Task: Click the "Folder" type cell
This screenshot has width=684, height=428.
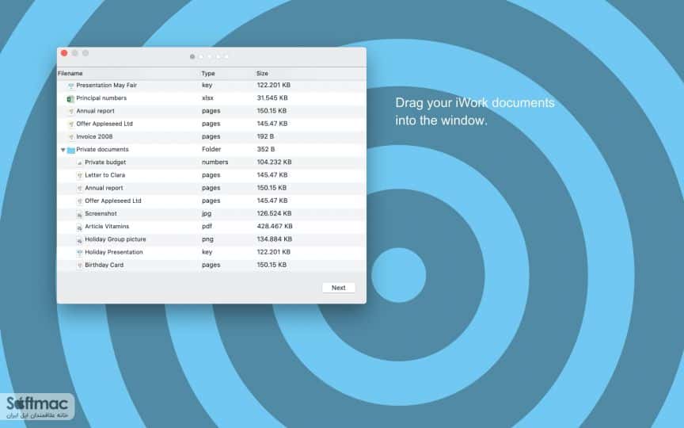Action: tap(211, 149)
